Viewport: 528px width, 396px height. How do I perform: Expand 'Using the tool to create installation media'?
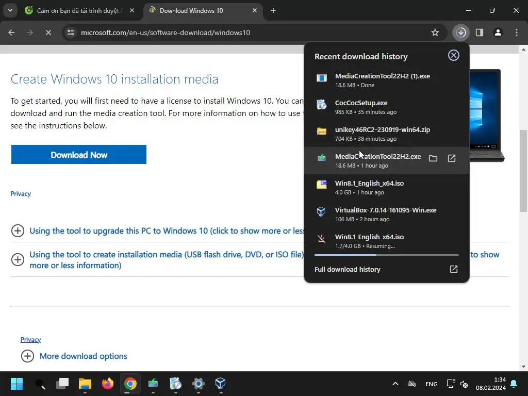tap(18, 260)
